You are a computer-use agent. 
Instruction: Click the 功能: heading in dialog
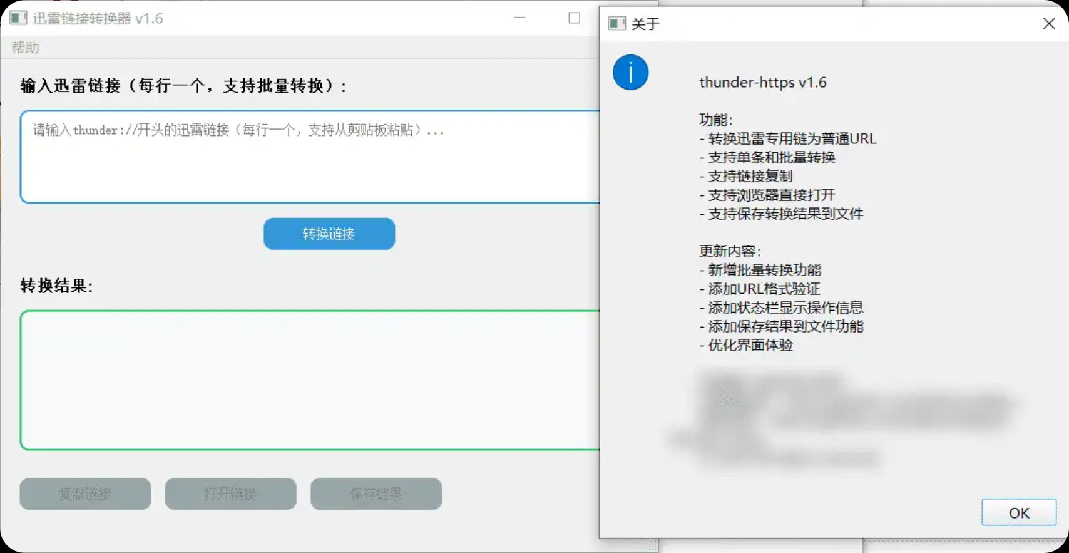click(716, 120)
